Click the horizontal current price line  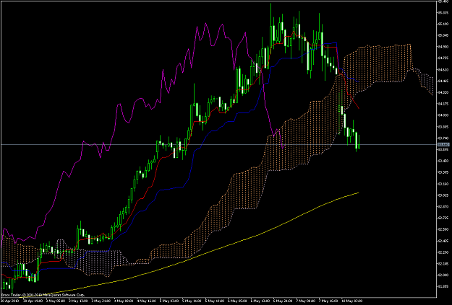tap(219, 145)
